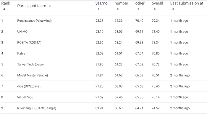Click liuyuhang (DSGANet, single) entry

37,108
